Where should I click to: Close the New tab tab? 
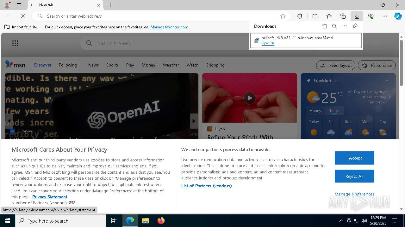click(98, 5)
